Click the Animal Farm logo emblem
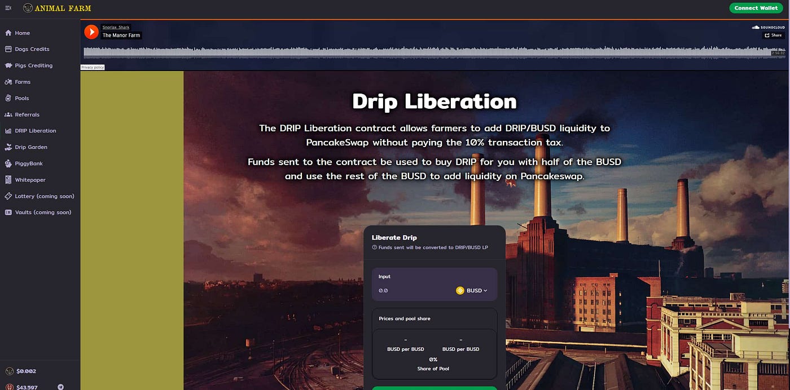790x390 pixels. (28, 8)
